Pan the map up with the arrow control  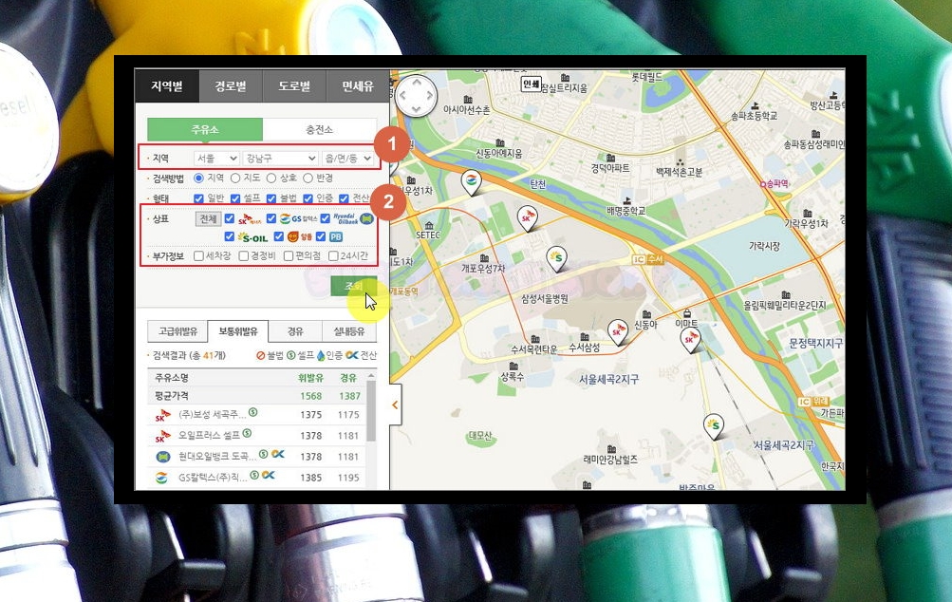coord(416,82)
